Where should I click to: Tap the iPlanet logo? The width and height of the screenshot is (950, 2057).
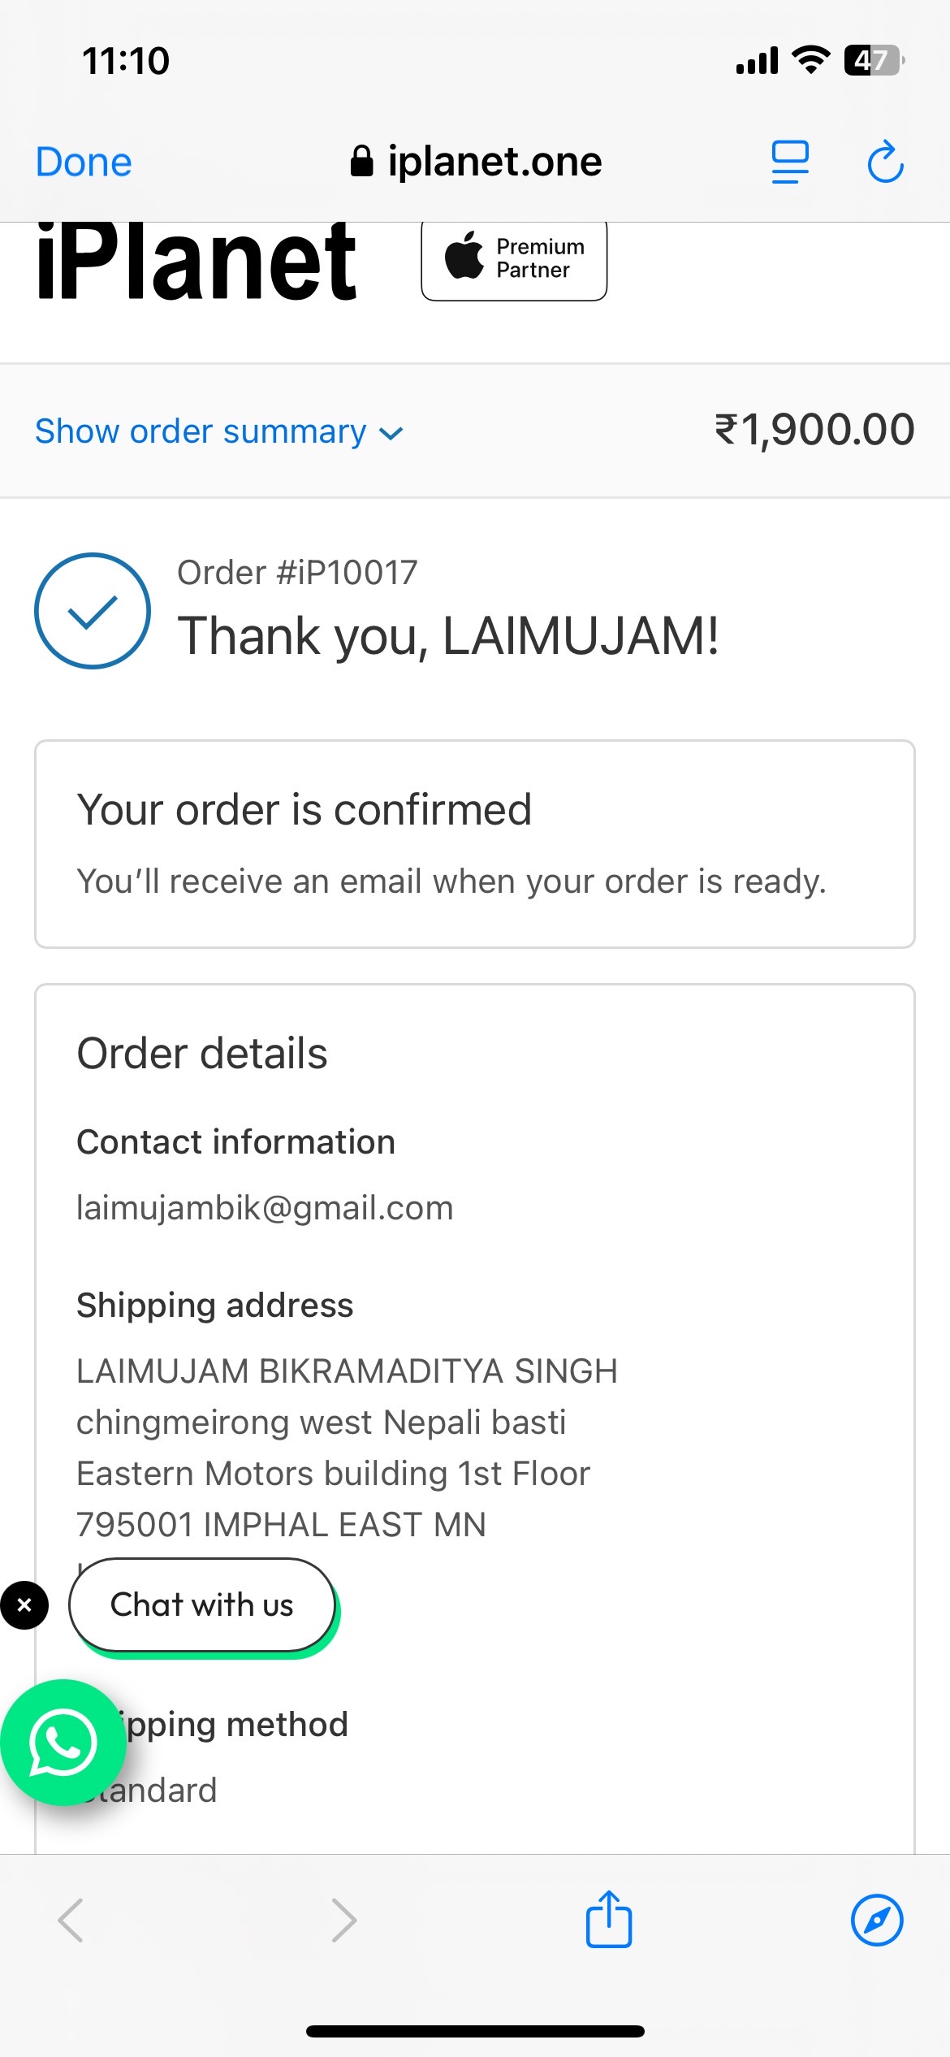[196, 262]
